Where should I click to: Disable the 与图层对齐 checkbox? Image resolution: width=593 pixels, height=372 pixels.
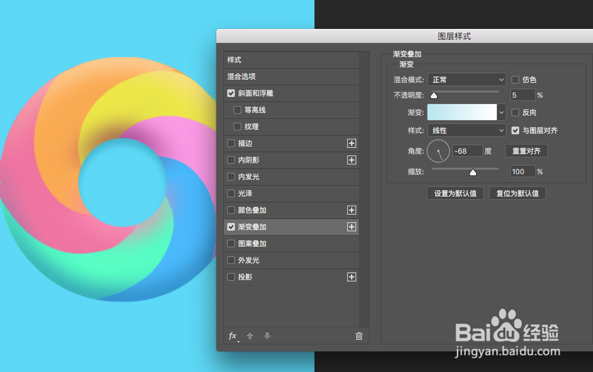515,130
